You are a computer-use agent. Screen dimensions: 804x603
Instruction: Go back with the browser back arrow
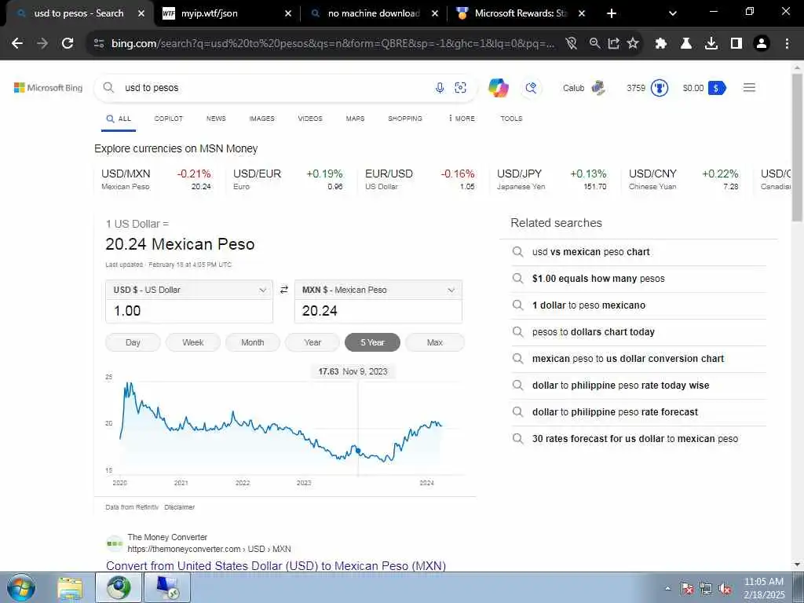[17, 44]
